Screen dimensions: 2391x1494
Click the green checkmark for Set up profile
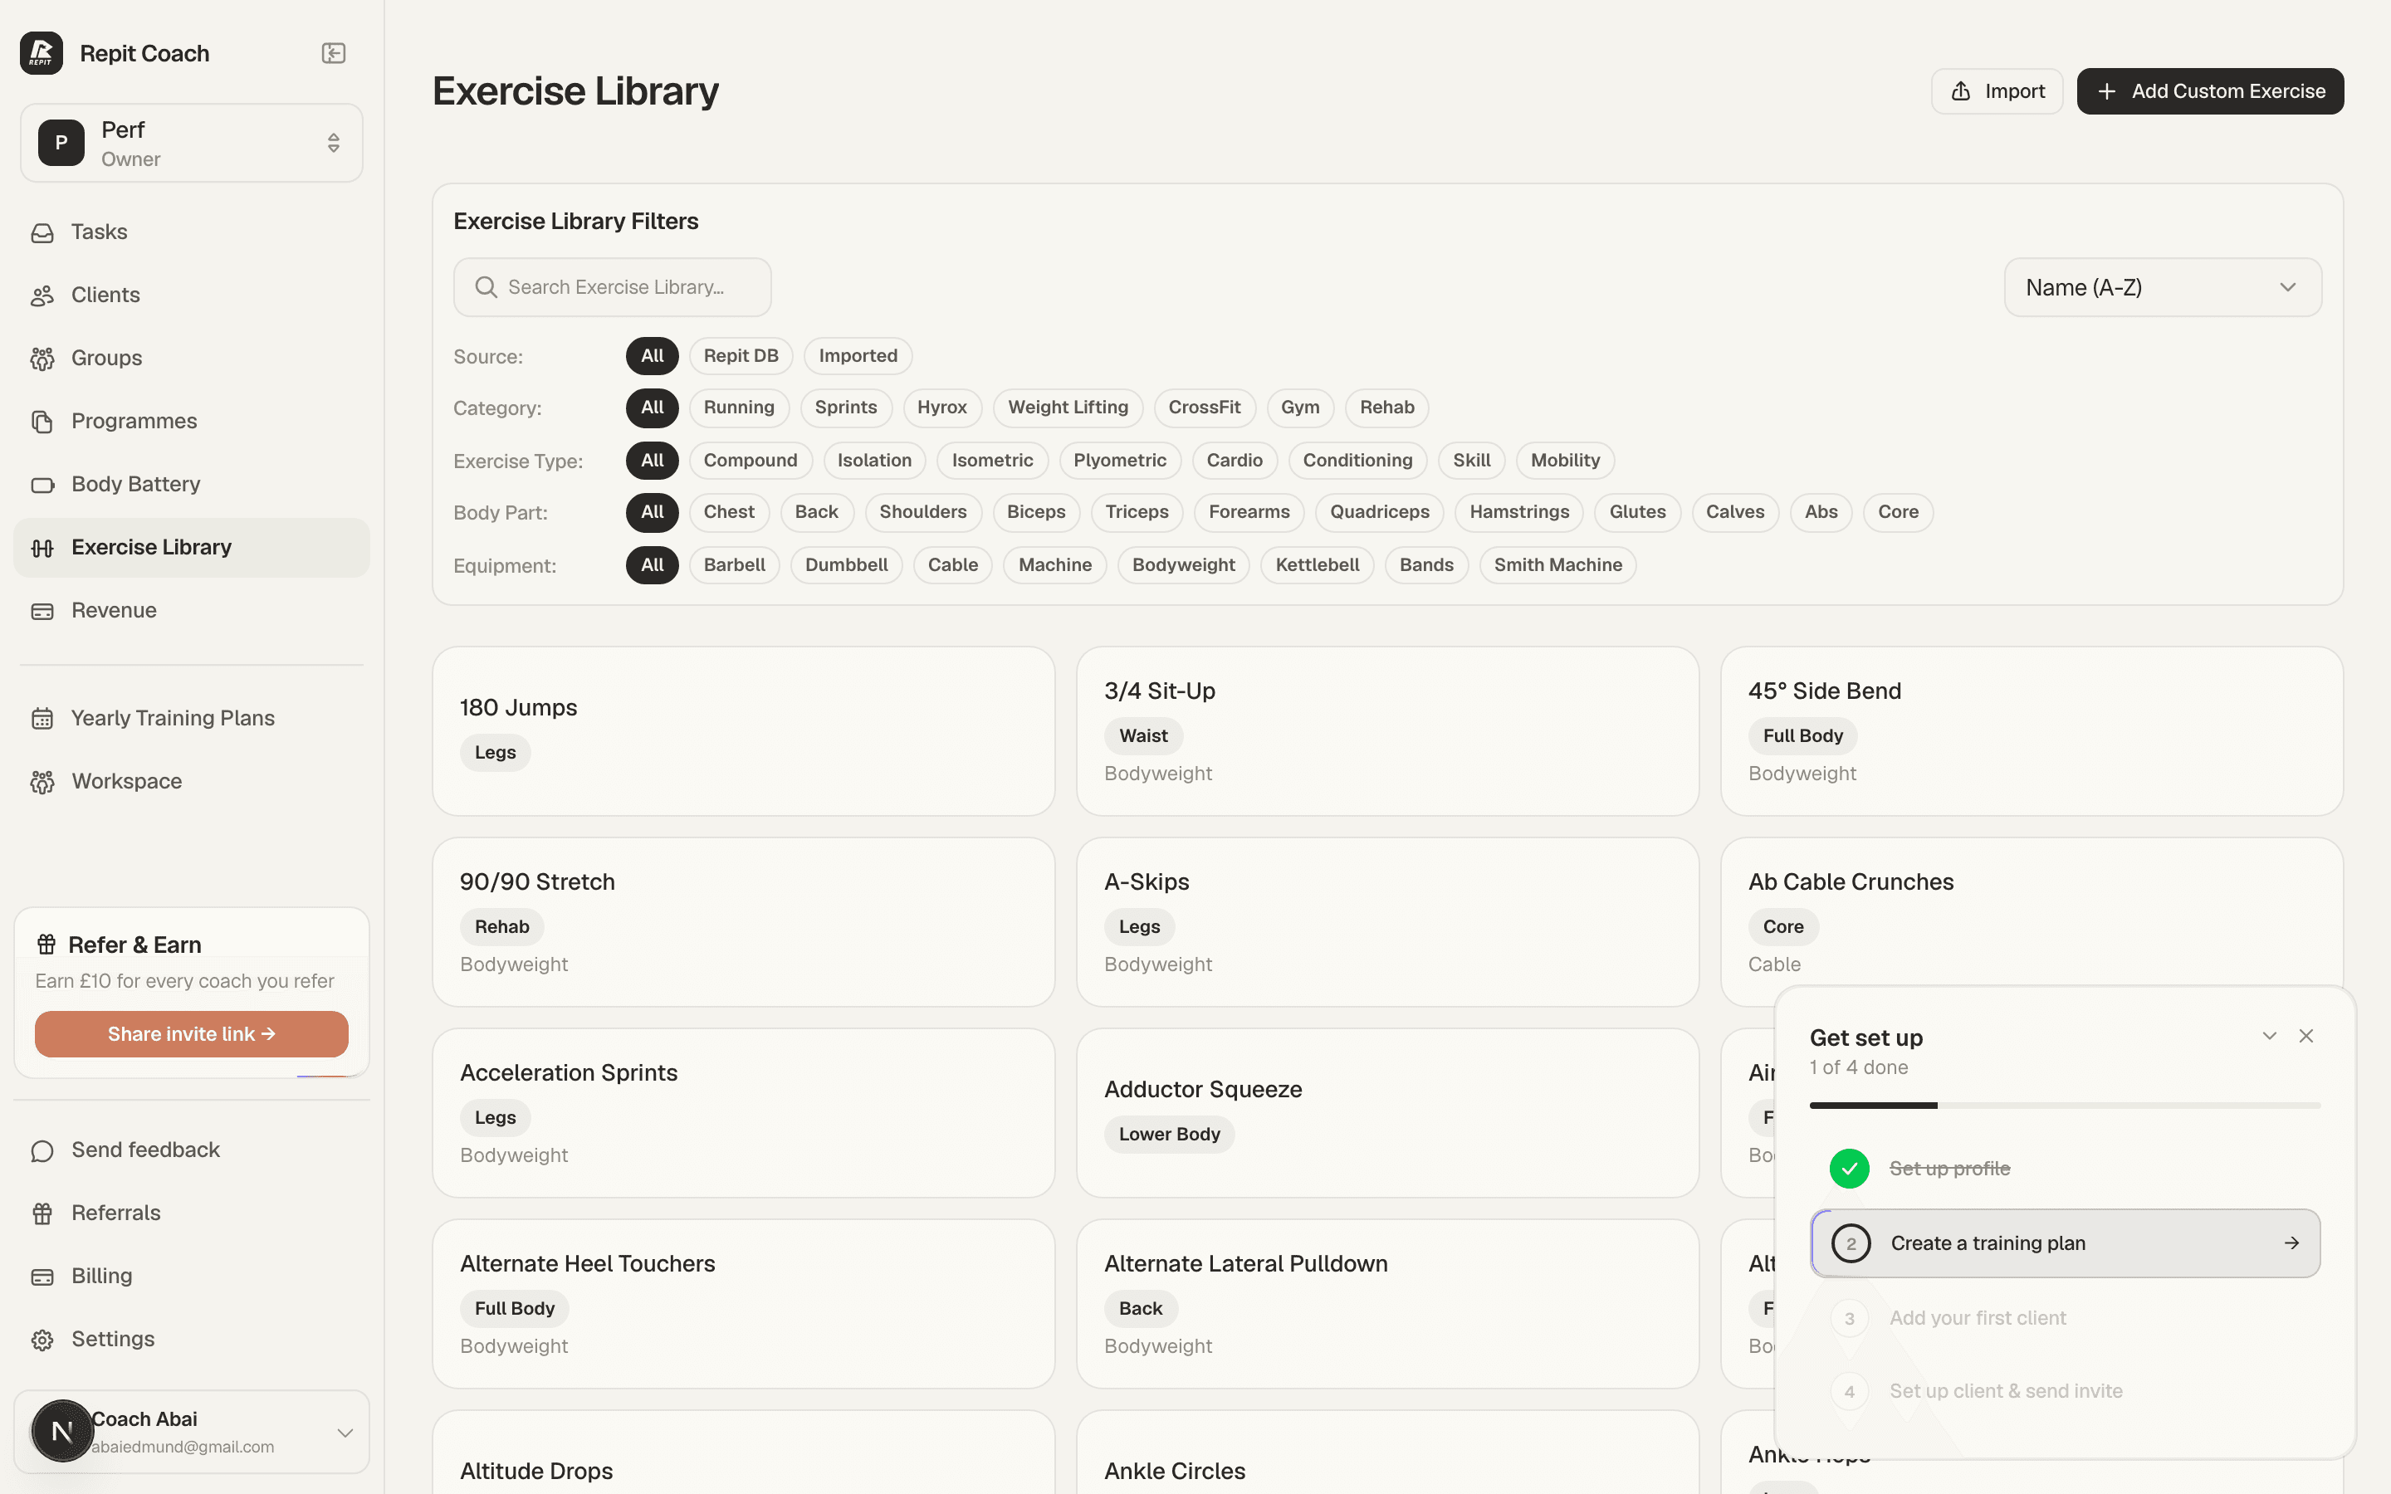(1850, 1168)
